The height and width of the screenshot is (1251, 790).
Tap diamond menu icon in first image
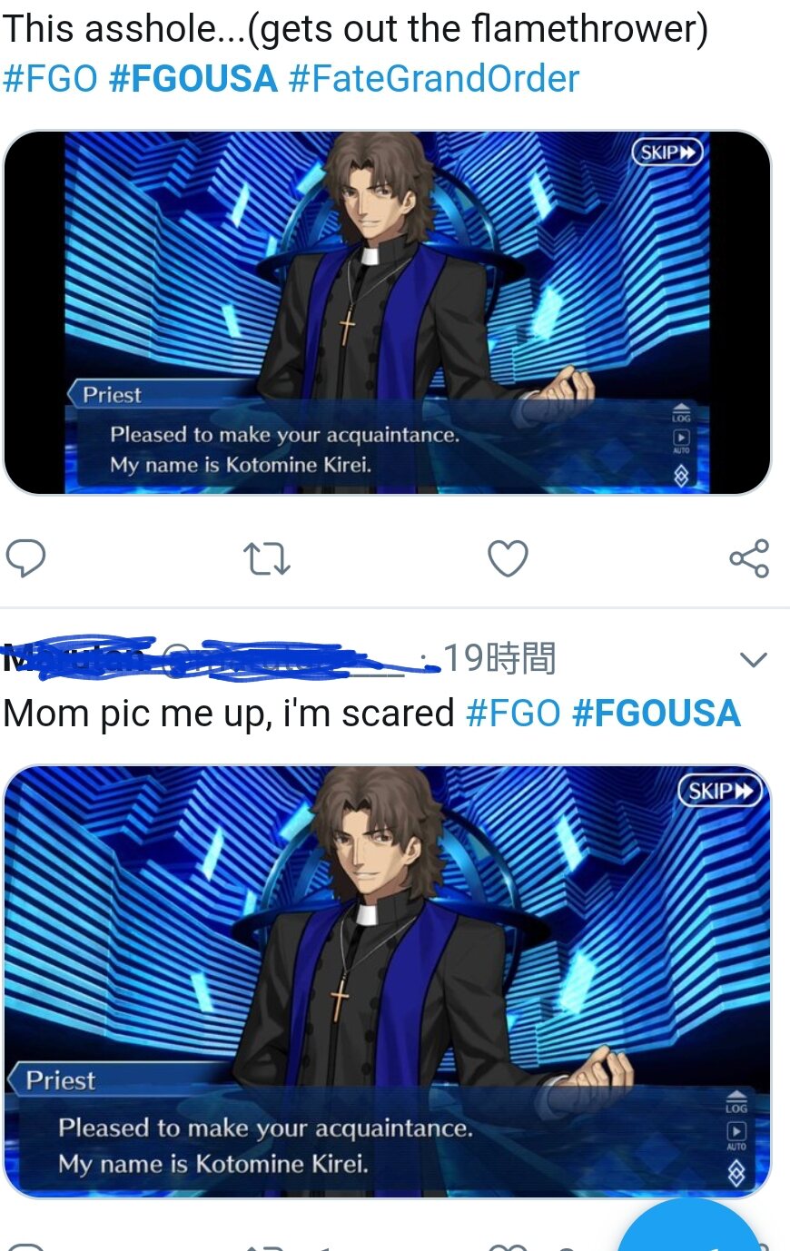[681, 474]
